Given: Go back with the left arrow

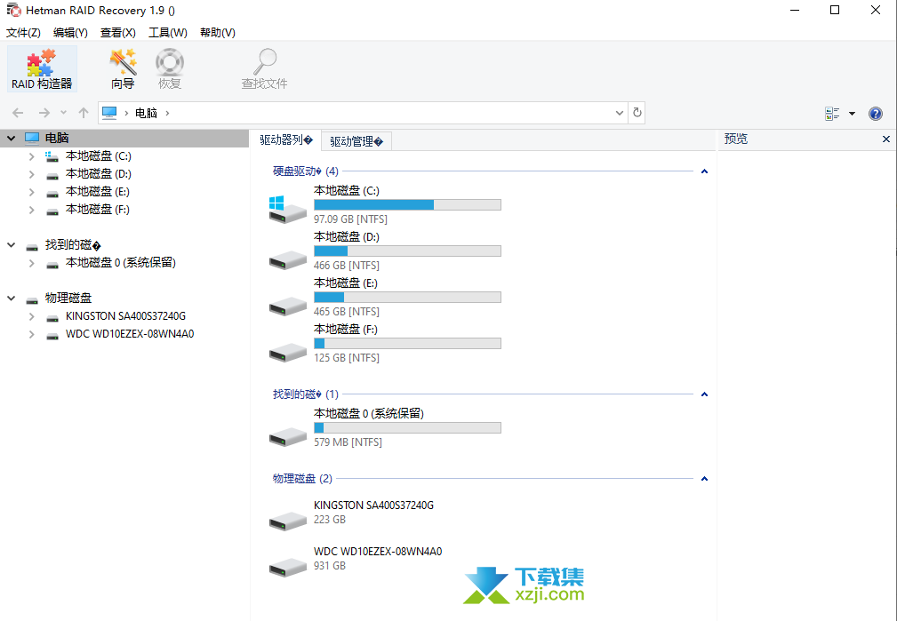Looking at the screenshot, I should (18, 113).
